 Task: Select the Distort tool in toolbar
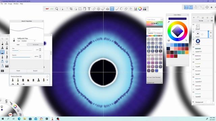(80, 9)
